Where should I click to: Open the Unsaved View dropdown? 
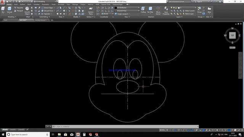click(x=127, y=11)
